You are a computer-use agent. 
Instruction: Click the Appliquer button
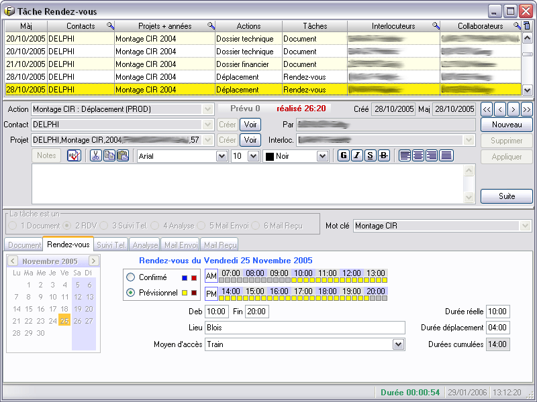(507, 157)
